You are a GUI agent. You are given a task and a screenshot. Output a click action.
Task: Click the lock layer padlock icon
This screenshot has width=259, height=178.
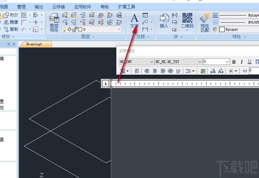(x=83, y=22)
